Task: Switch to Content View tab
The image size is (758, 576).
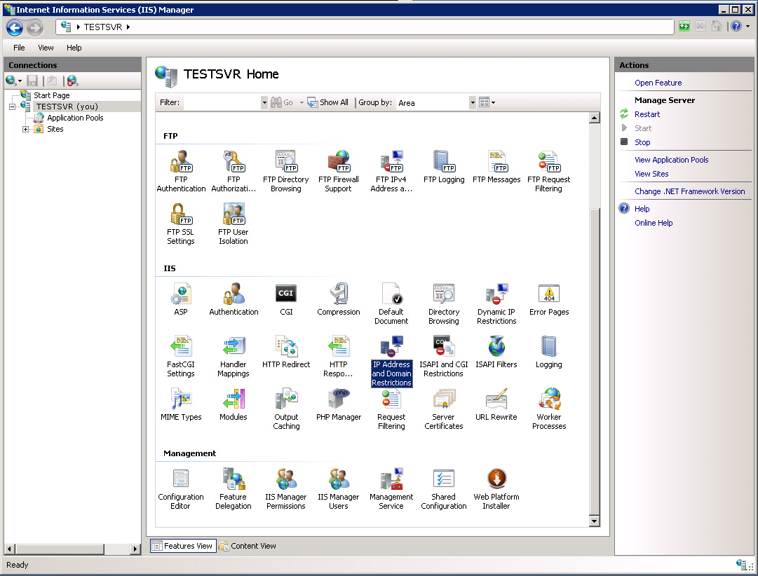Action: point(248,546)
